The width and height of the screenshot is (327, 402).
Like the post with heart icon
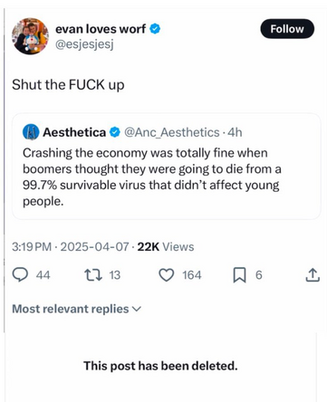[167, 275]
